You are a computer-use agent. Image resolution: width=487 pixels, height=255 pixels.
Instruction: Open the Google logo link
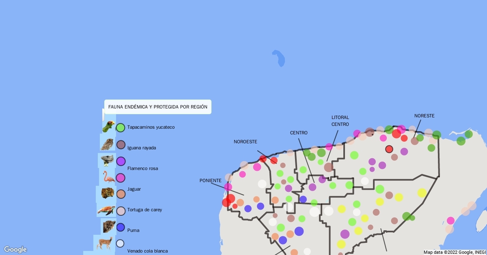point(15,249)
